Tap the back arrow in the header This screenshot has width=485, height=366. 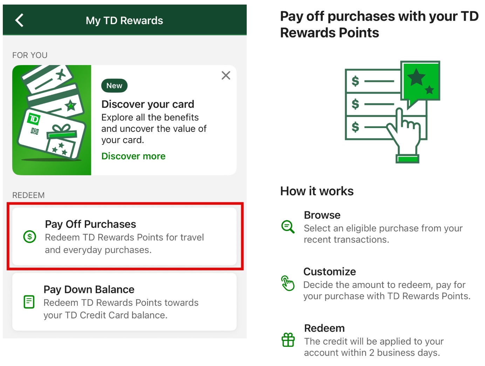(x=19, y=20)
